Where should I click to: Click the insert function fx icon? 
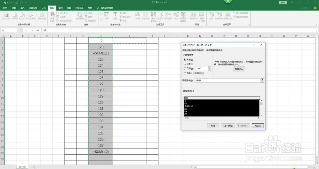[x=38, y=30]
